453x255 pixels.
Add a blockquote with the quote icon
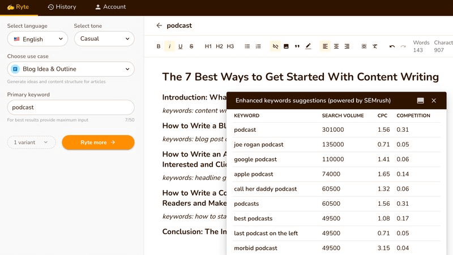297,46
